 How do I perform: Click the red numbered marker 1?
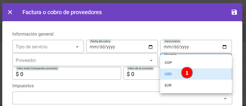[187, 73]
